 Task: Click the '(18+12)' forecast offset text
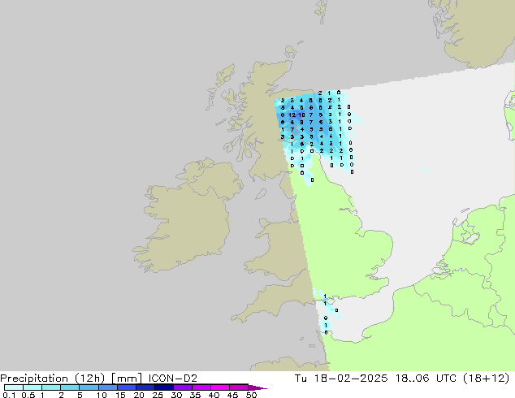(x=486, y=379)
